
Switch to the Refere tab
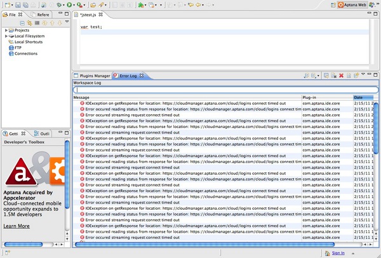click(x=40, y=15)
